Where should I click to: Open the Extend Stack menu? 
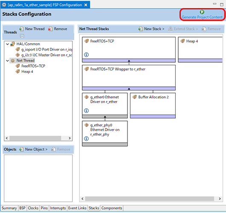tap(183, 29)
